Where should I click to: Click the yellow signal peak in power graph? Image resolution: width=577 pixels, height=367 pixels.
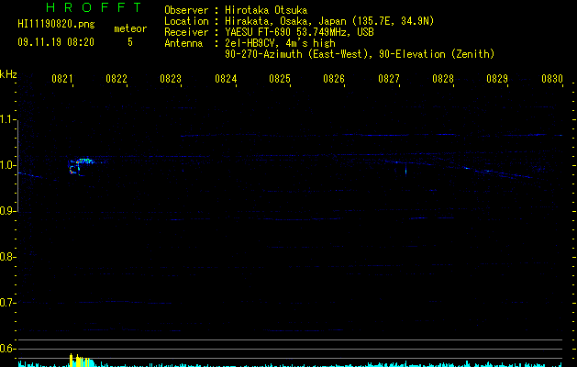pos(81,361)
